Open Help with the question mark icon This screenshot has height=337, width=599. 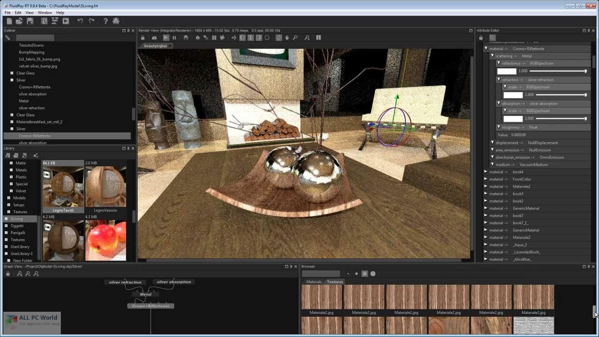coord(105,21)
